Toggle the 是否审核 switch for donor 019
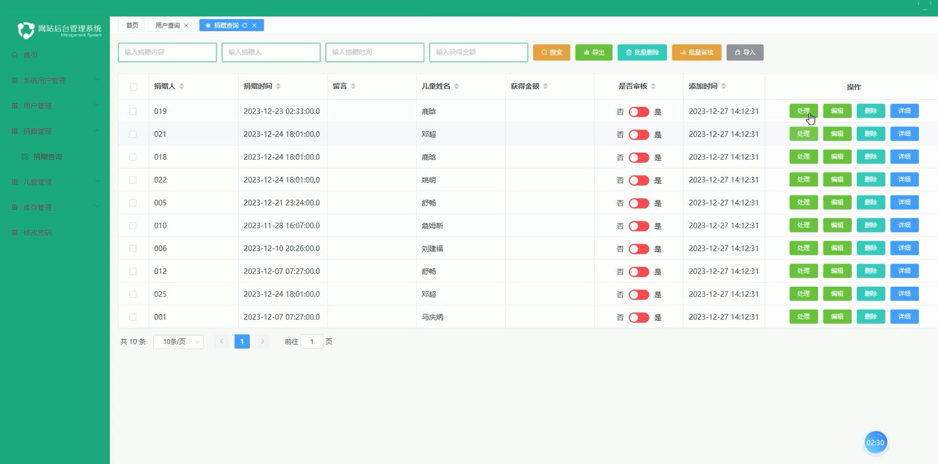The height and width of the screenshot is (464, 938). (638, 111)
